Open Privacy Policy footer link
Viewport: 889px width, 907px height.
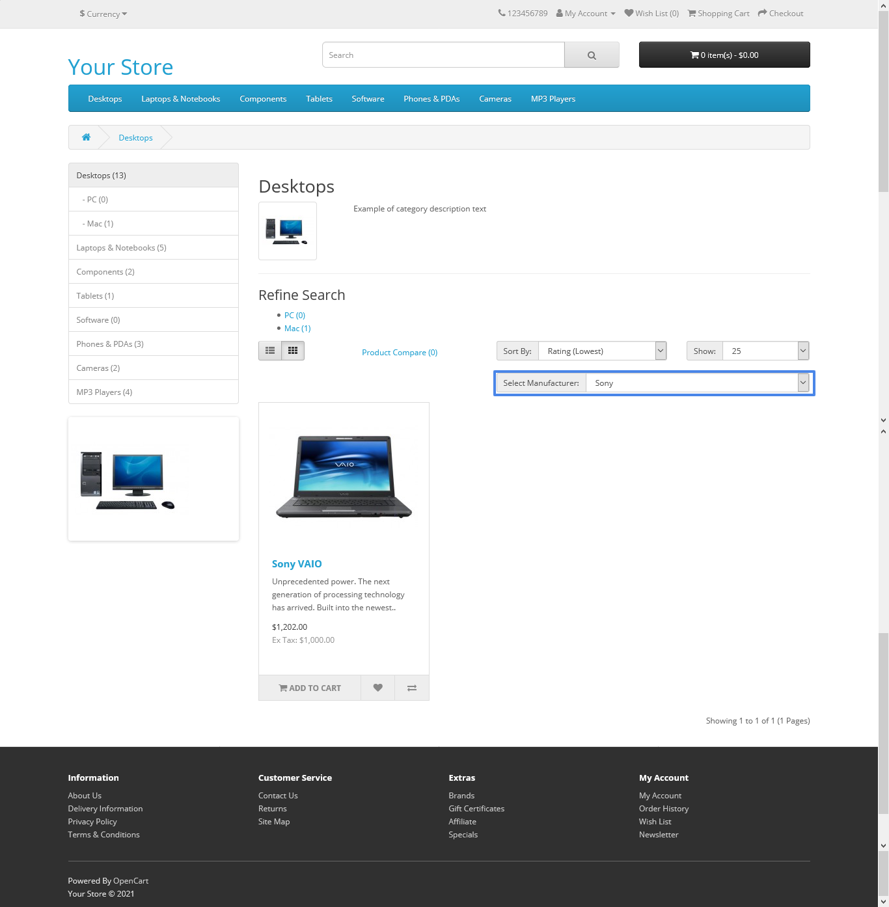click(x=92, y=822)
